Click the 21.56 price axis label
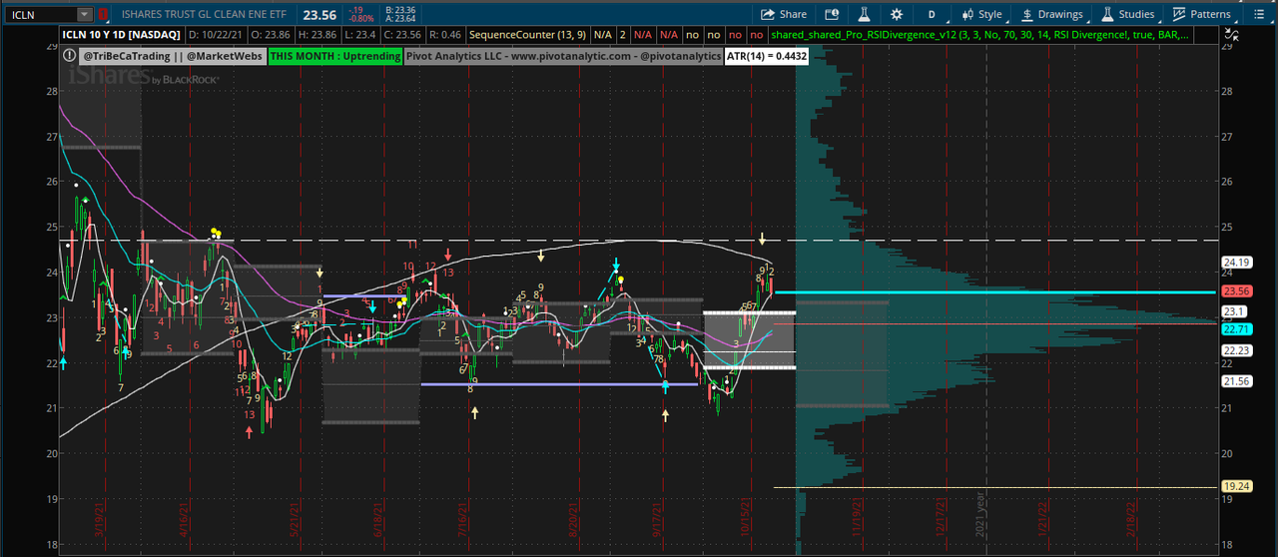This screenshot has width=1278, height=557. [x=1237, y=381]
